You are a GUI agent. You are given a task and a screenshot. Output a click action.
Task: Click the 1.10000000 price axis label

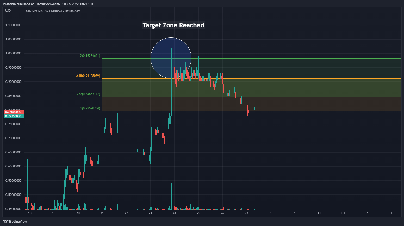pos(13,25)
